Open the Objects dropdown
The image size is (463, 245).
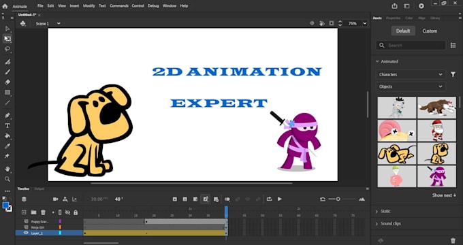[410, 86]
